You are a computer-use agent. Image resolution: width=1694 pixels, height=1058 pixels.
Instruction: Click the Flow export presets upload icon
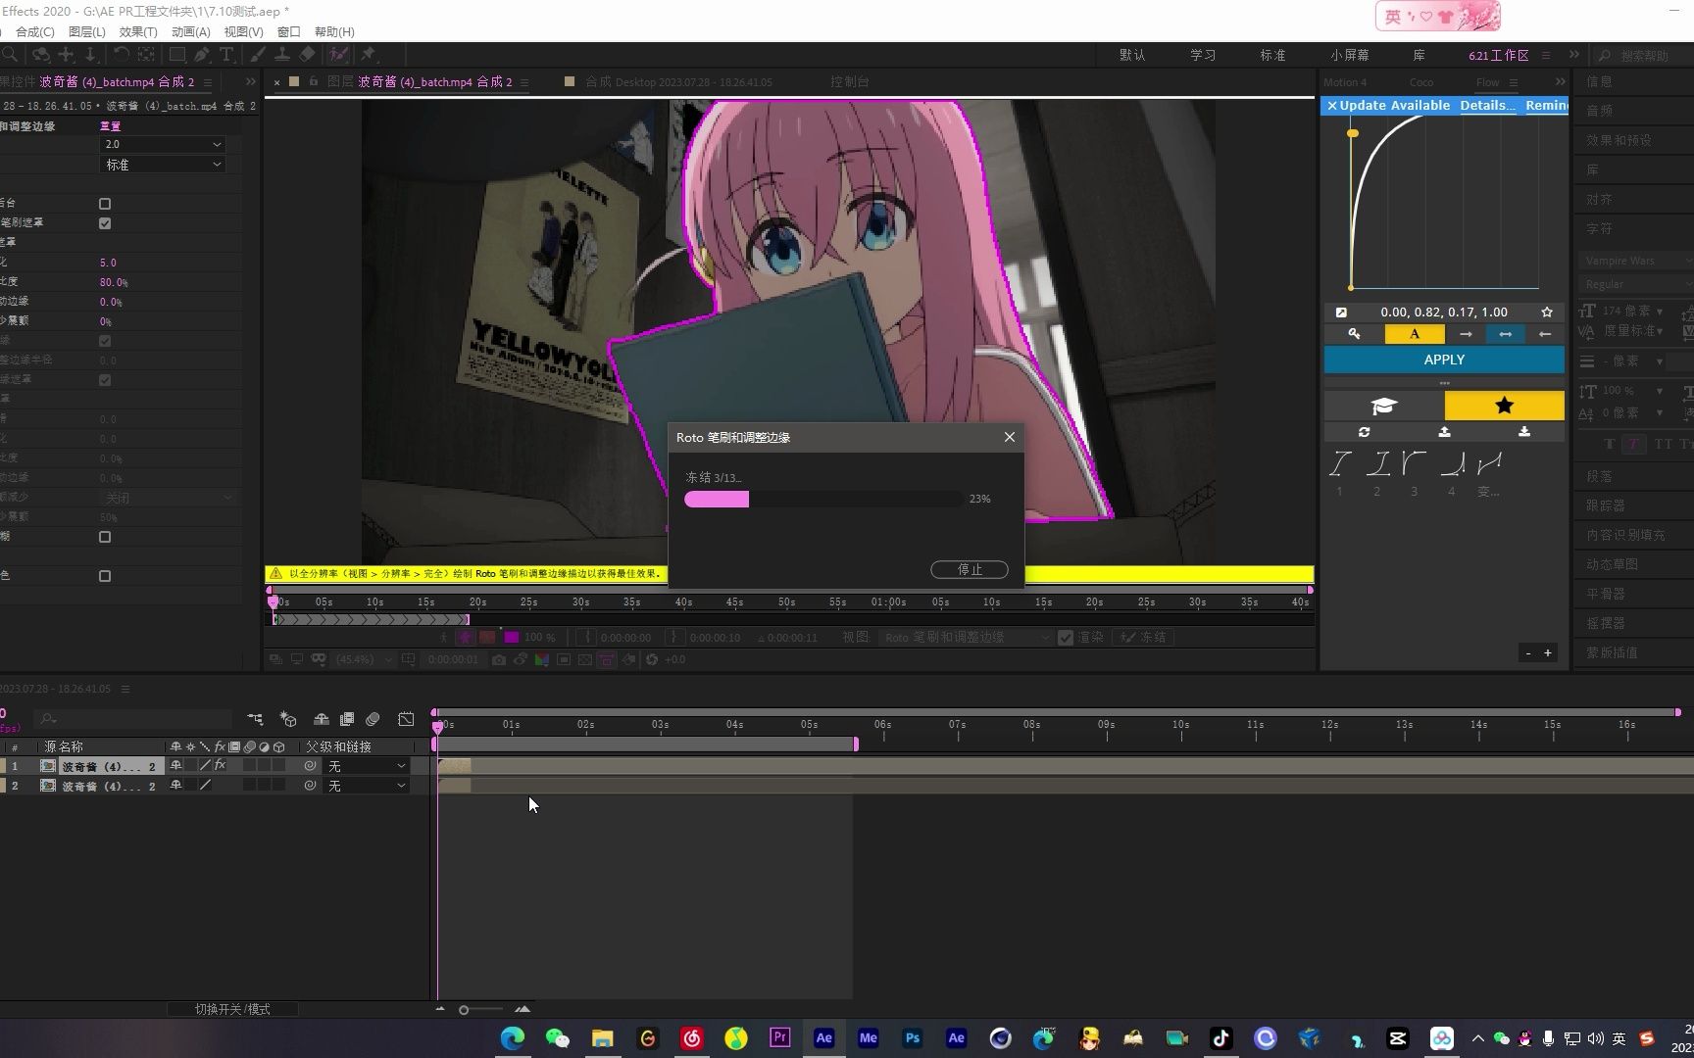point(1444,431)
